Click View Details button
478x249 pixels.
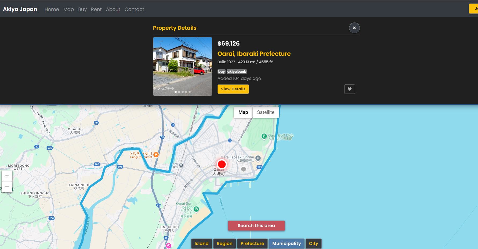[x=233, y=89]
